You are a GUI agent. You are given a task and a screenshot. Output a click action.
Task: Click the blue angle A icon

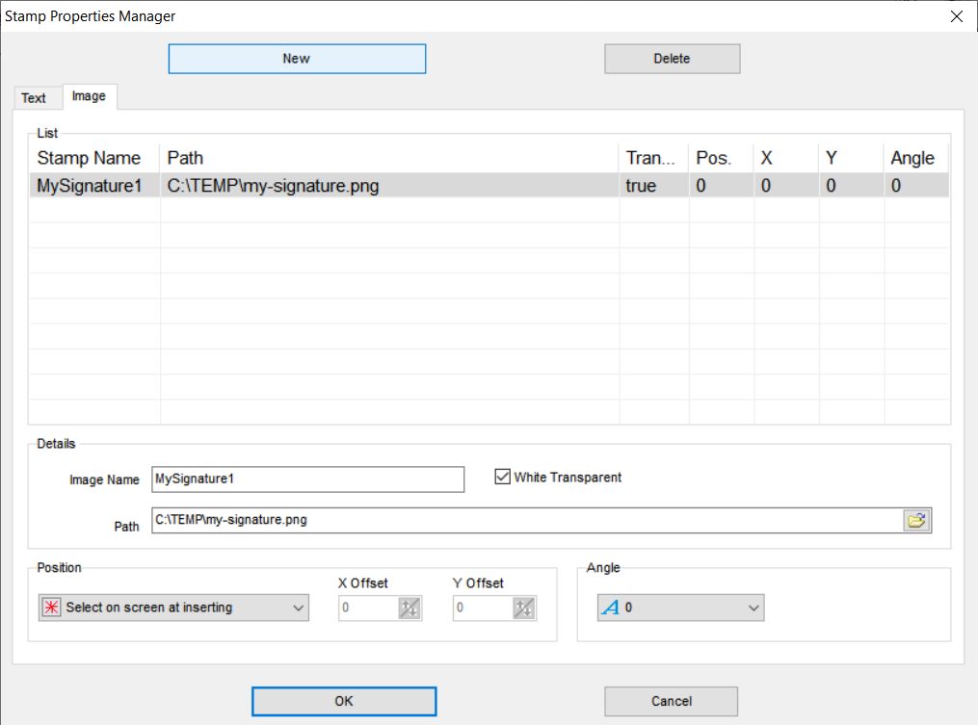click(x=610, y=608)
